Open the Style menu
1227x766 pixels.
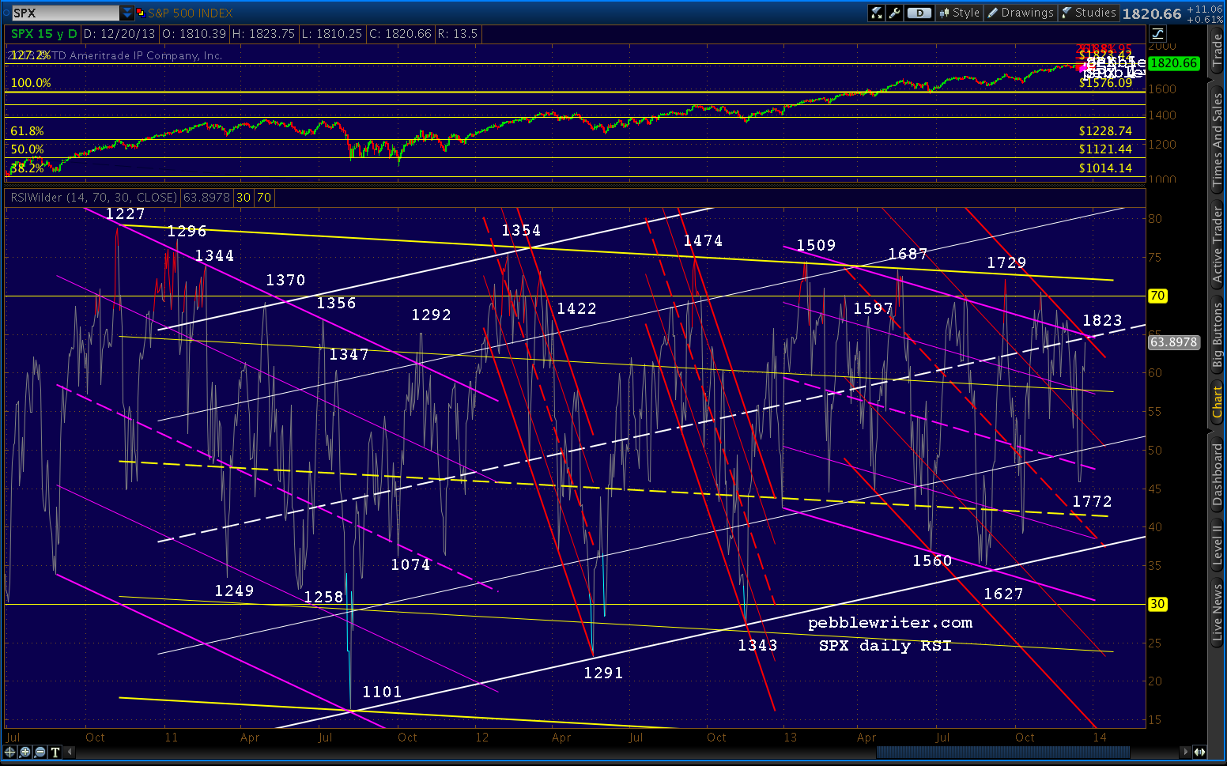(x=959, y=13)
